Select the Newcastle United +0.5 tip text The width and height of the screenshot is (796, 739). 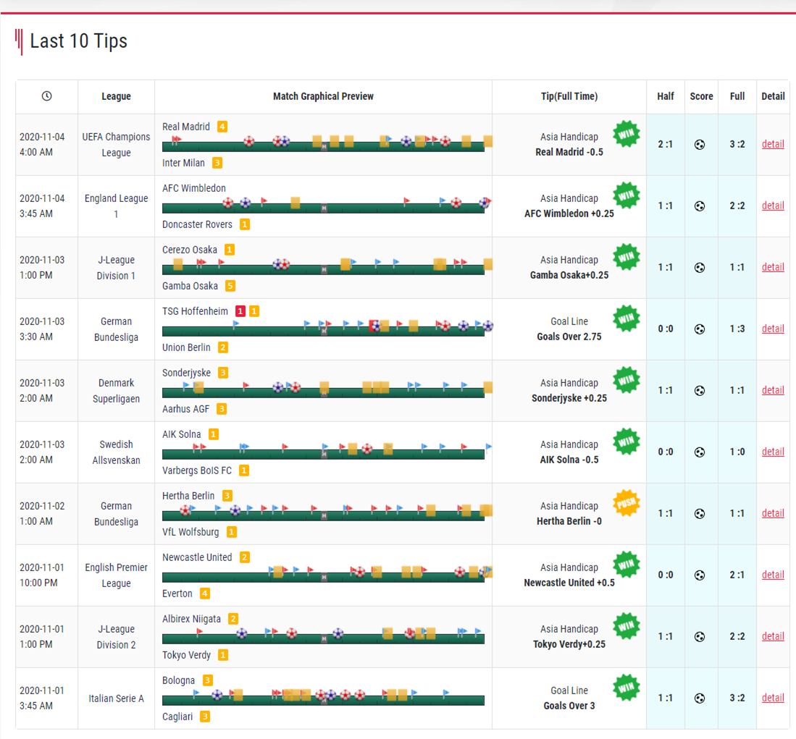click(x=569, y=583)
